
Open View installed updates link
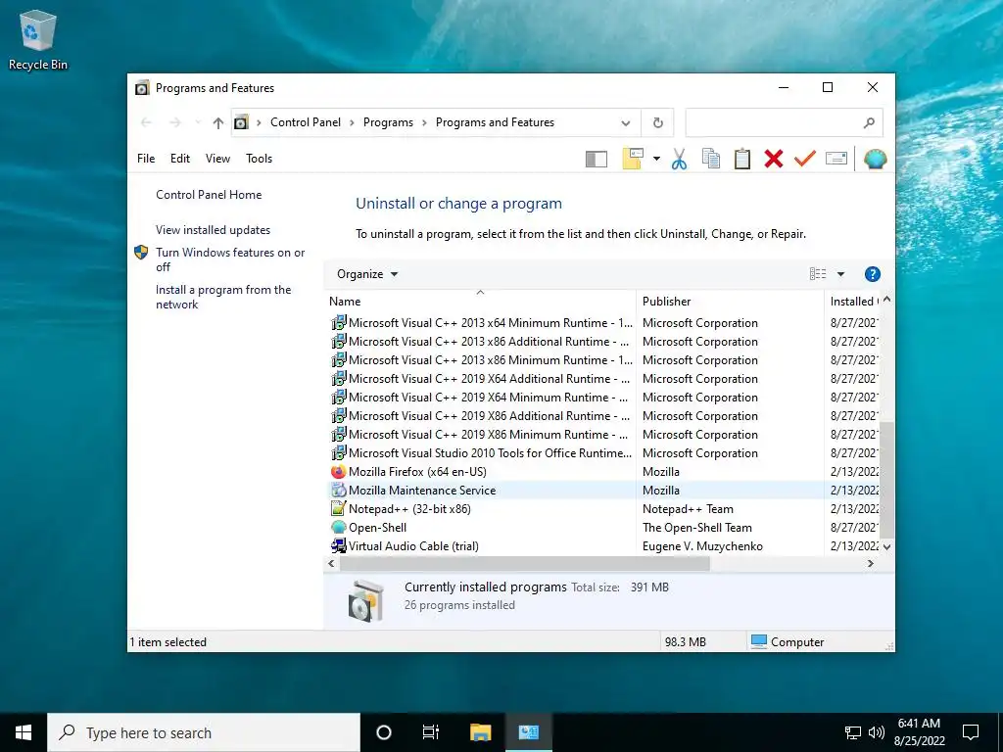[x=213, y=230]
